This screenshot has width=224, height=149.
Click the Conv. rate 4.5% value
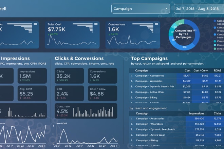[x=62, y=111]
